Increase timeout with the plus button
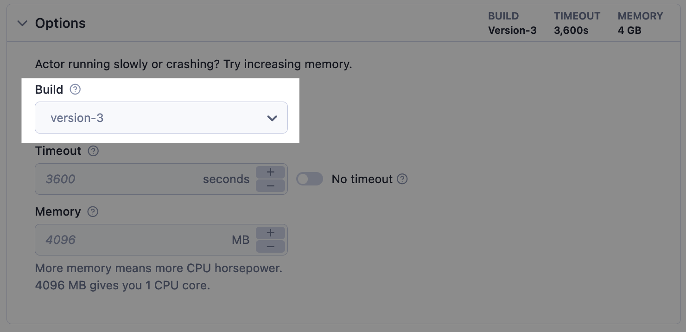The image size is (686, 332). (271, 172)
